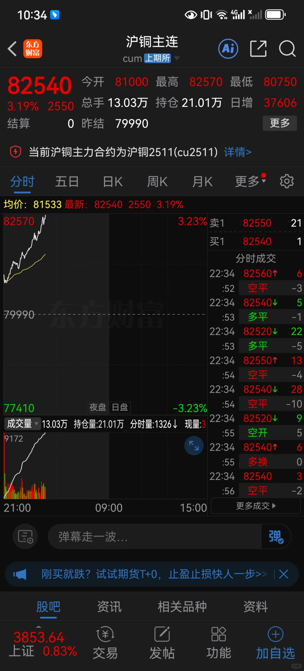The image size is (304, 671).
Task: Dismiss the promotion banner with X
Action: (x=283, y=574)
